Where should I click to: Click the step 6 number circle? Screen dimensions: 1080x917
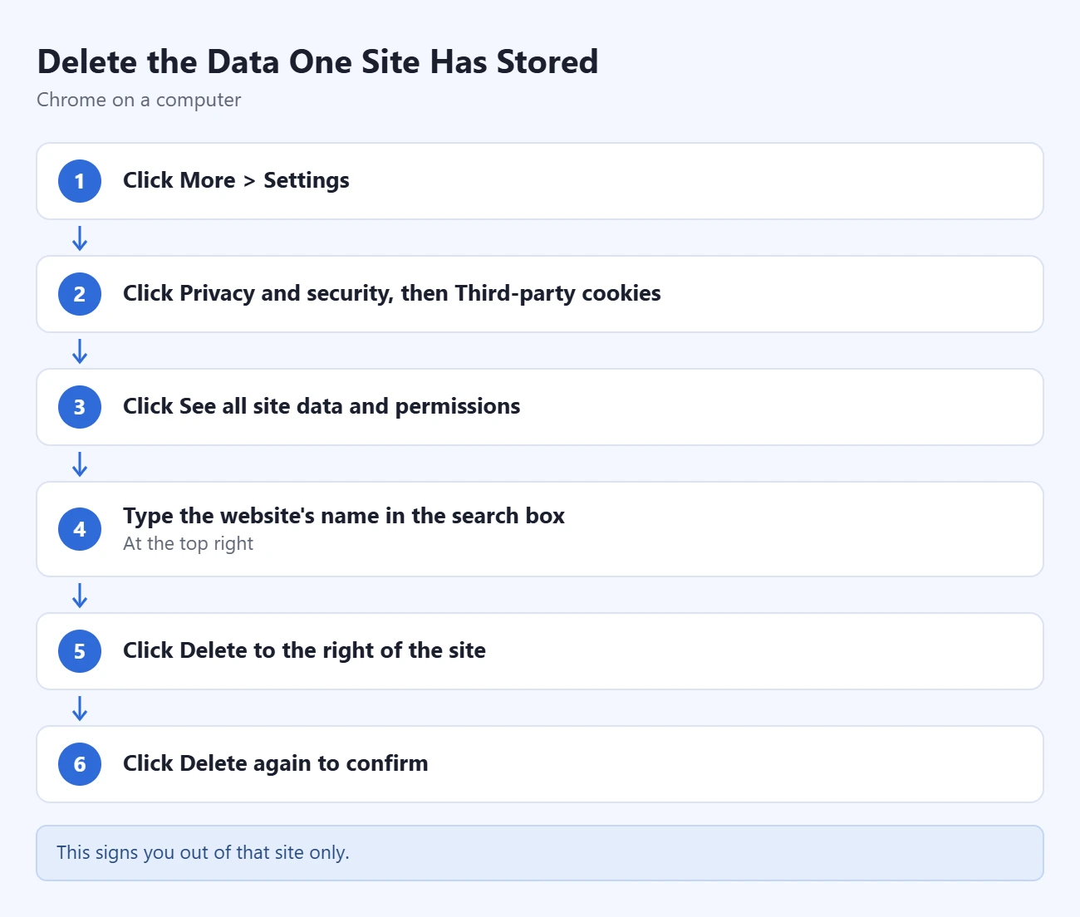pyautogui.click(x=80, y=764)
